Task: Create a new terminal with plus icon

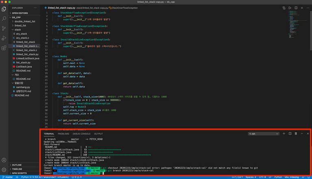Action: point(284,133)
